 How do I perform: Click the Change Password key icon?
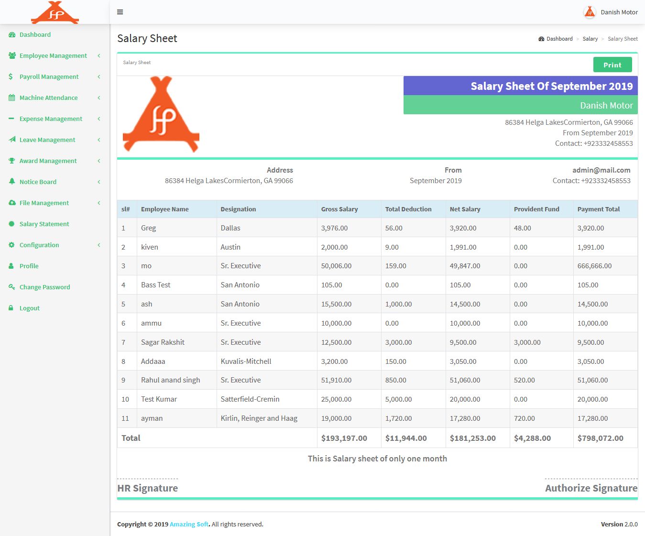click(x=12, y=287)
